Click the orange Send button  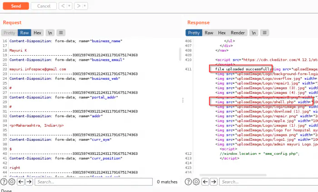[x=15, y=6]
